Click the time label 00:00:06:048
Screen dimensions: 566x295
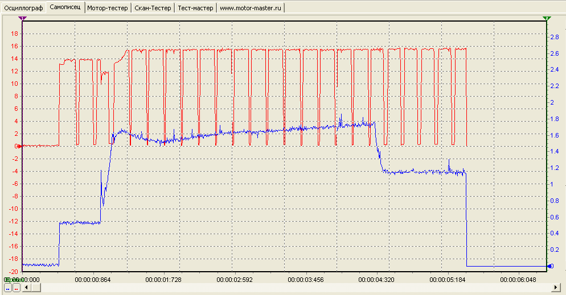pos(518,280)
